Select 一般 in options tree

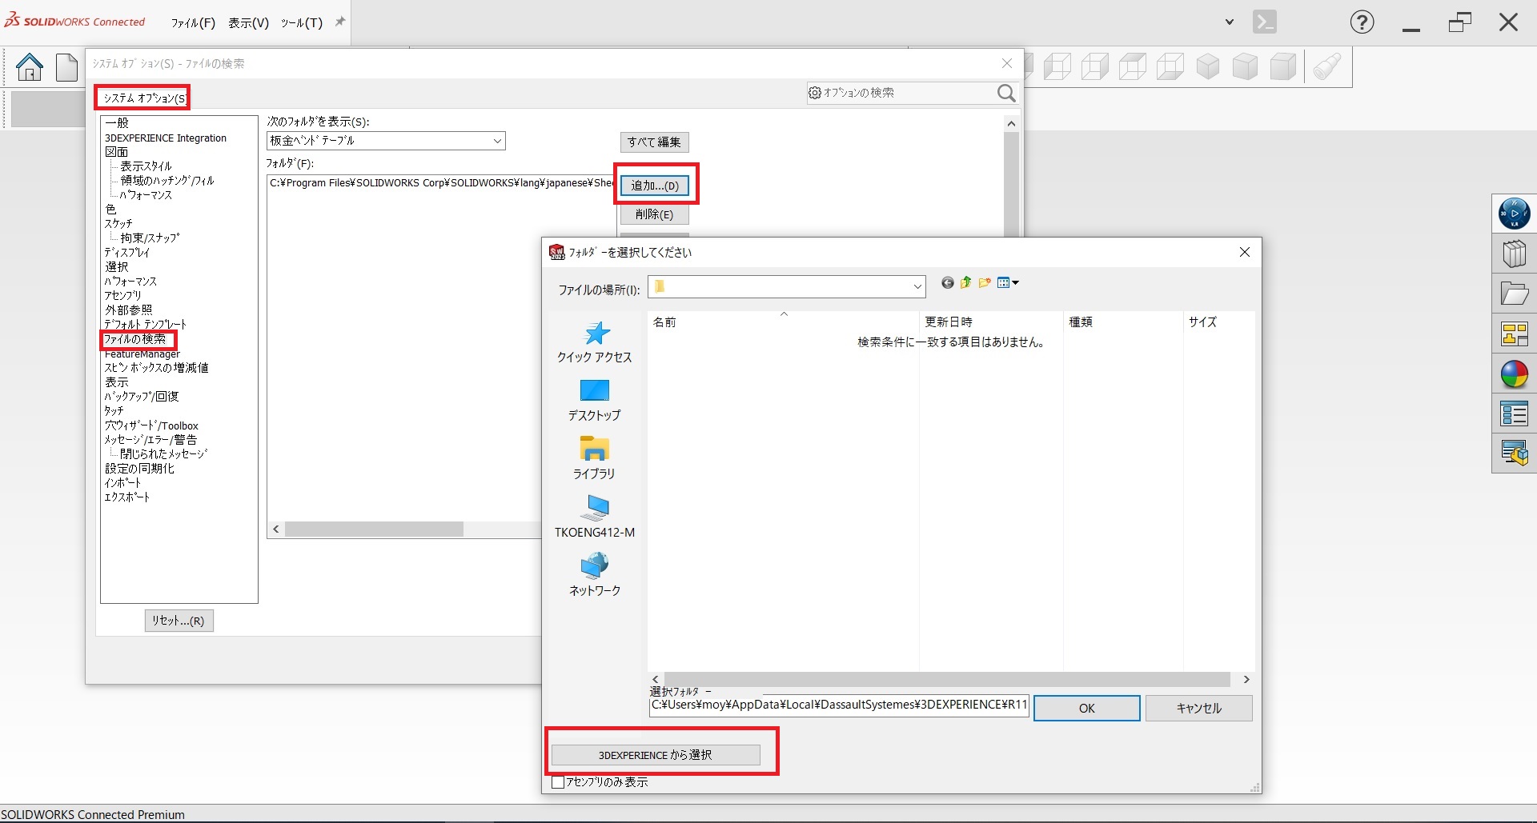pyautogui.click(x=117, y=123)
